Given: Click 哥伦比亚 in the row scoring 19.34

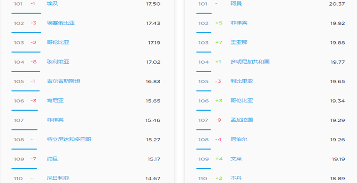Looking at the screenshot, I should 241,101.
